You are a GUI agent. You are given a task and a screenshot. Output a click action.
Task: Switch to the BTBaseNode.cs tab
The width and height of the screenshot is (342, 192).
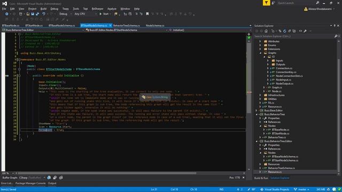point(11,26)
